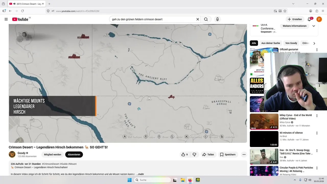
Task: Open Windows Start menu
Action: click(130, 180)
